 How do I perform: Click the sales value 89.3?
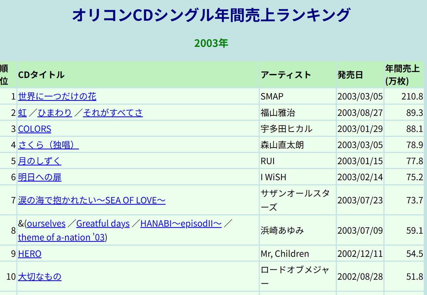pos(414,113)
